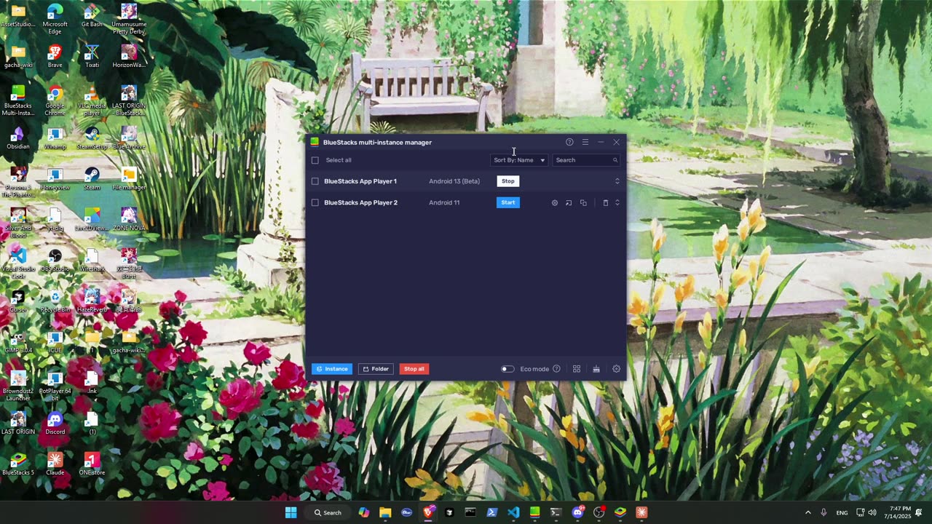
Task: Click the Instance button to create new
Action: coord(332,369)
